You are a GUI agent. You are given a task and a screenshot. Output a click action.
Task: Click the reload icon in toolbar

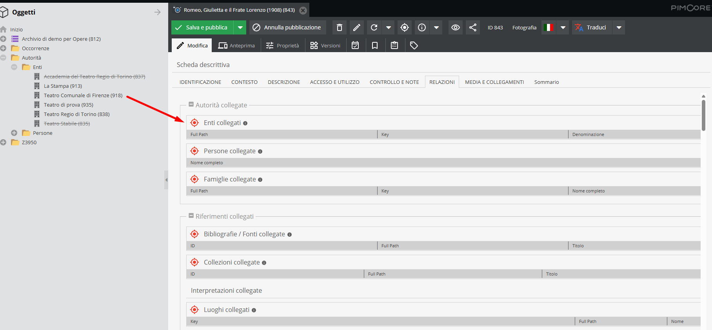click(374, 27)
